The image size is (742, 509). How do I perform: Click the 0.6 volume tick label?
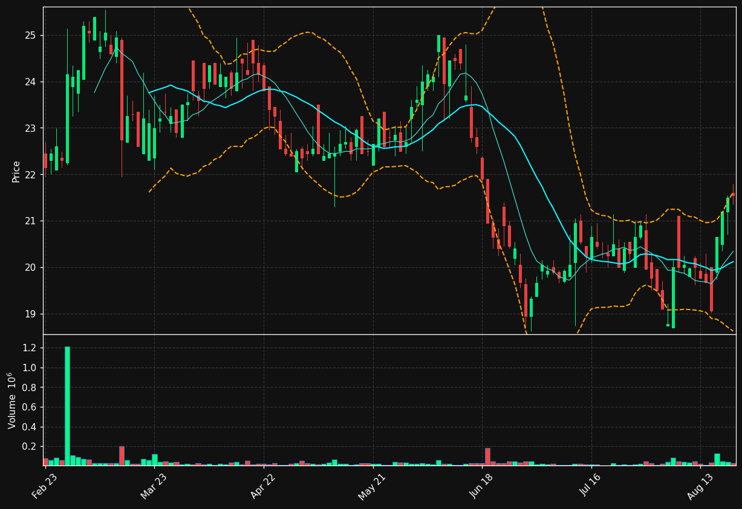pos(30,407)
